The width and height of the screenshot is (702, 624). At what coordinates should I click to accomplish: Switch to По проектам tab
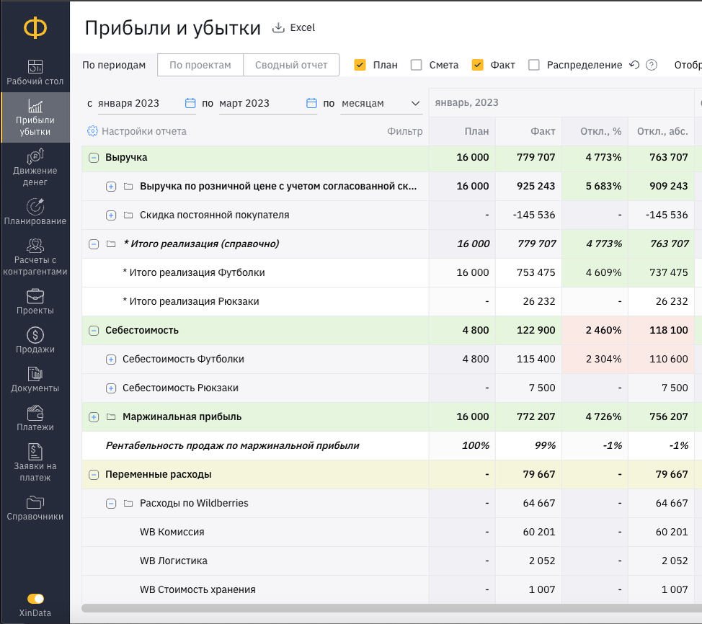[200, 65]
